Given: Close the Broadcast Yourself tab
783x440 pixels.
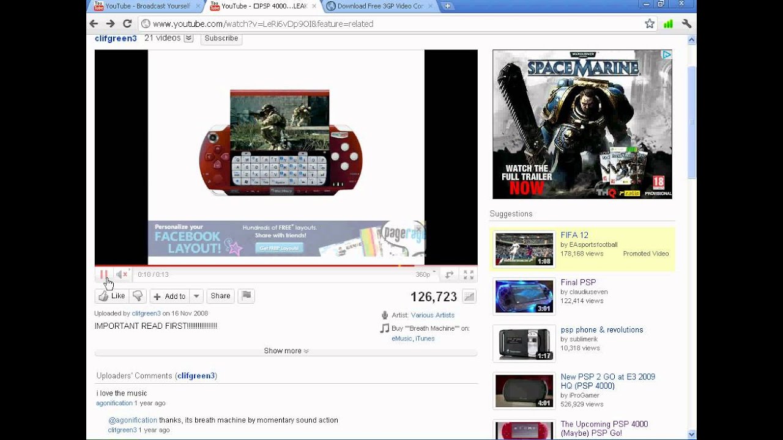Looking at the screenshot, I should click(x=198, y=6).
